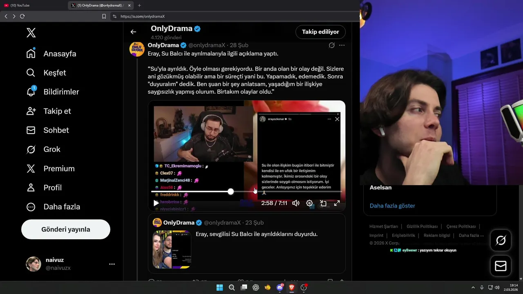Play the embedded video
Image resolution: width=523 pixels, height=294 pixels.
tap(156, 203)
